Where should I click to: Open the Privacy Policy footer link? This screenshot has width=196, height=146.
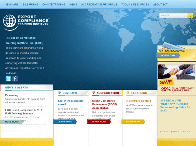click(181, 132)
